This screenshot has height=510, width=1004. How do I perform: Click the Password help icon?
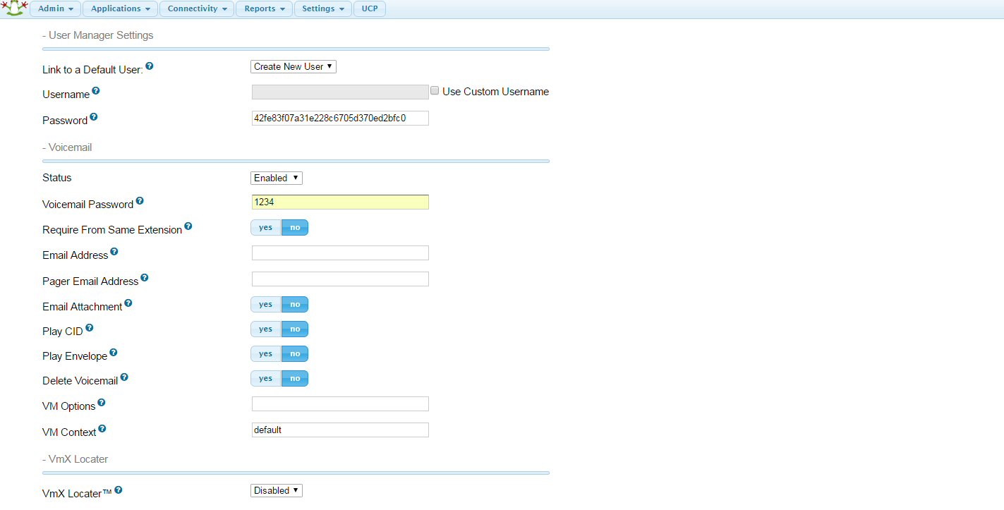coord(93,116)
